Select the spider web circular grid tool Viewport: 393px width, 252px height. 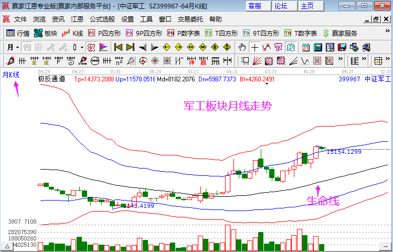pyautogui.click(x=155, y=61)
